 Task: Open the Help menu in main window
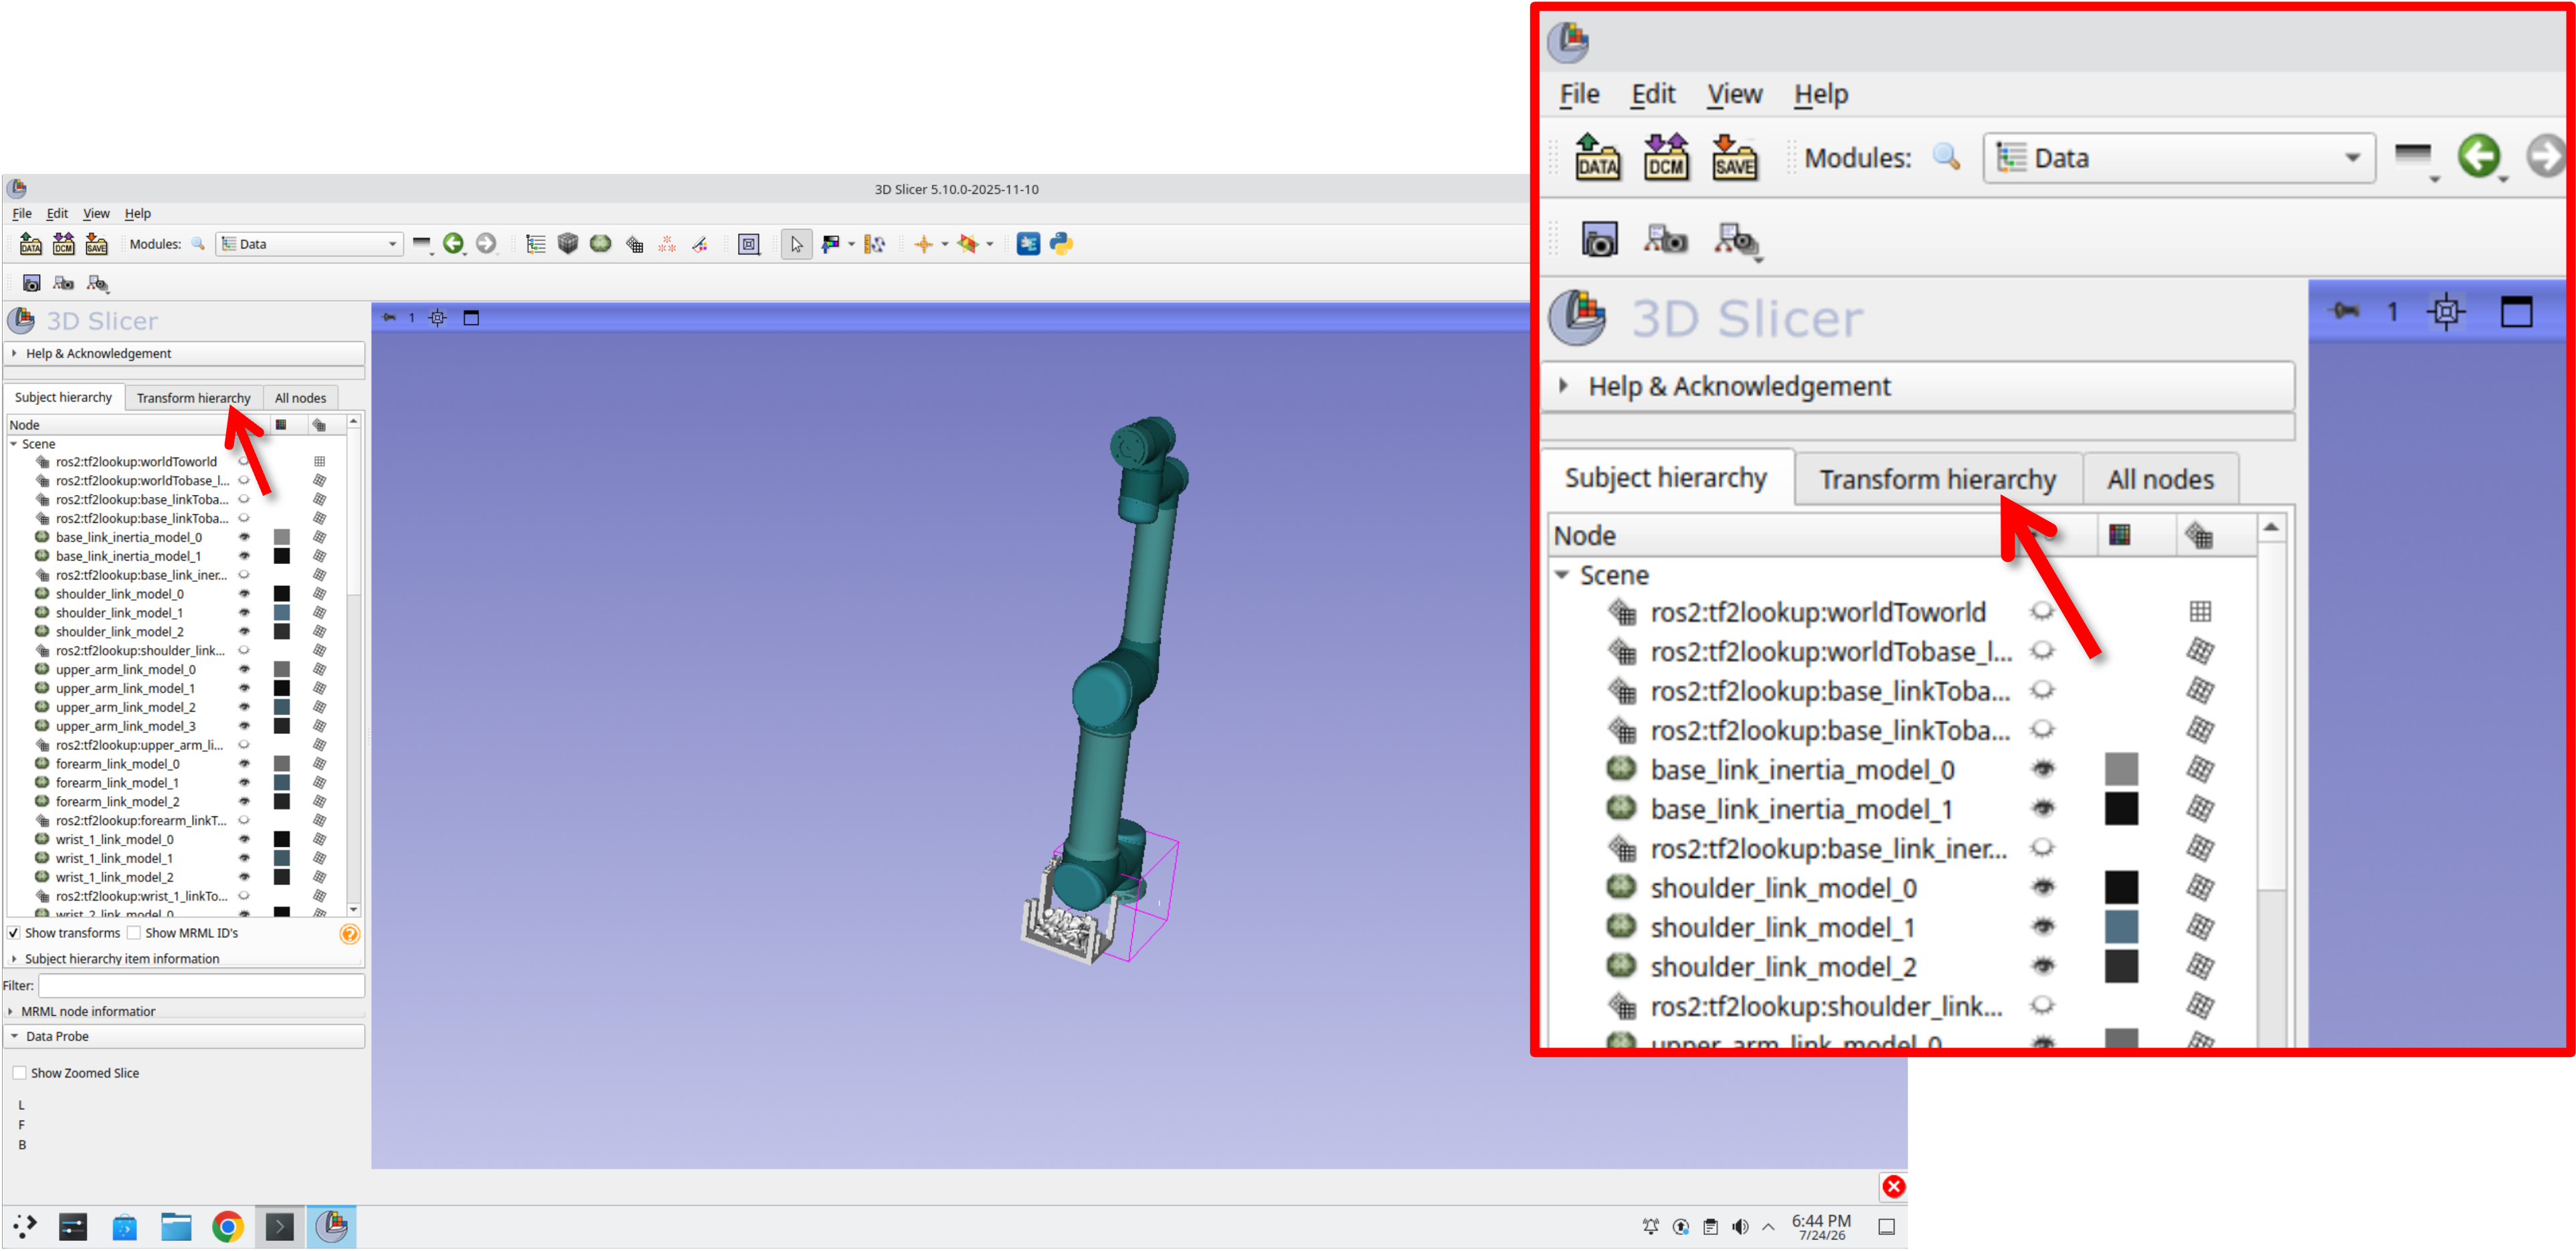(x=138, y=214)
